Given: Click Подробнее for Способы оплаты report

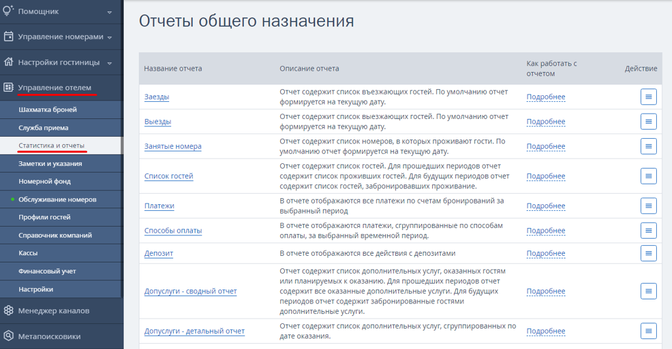Looking at the screenshot, I should click(x=546, y=231).
